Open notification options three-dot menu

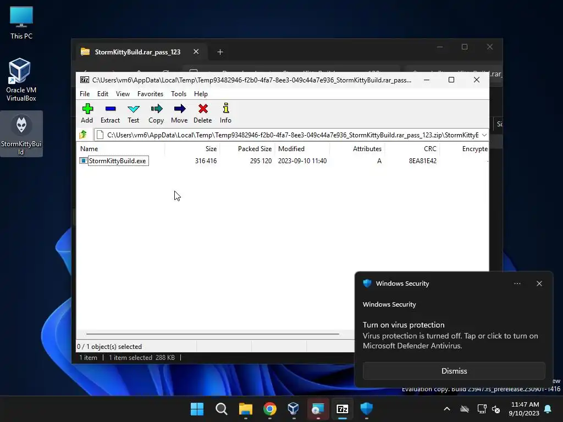(517, 284)
